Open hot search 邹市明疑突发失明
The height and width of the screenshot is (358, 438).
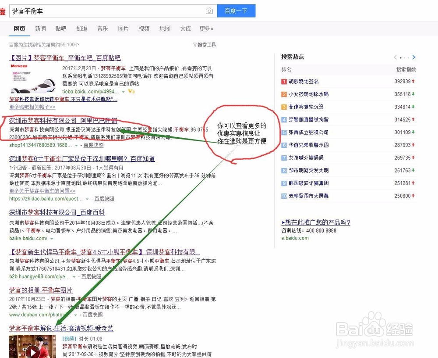pos(309,171)
